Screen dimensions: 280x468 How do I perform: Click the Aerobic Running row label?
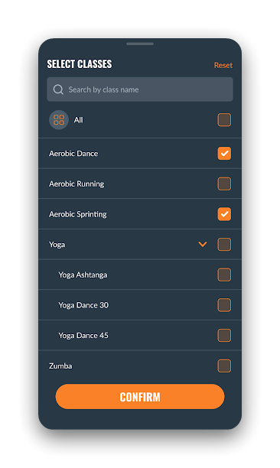pyautogui.click(x=77, y=184)
